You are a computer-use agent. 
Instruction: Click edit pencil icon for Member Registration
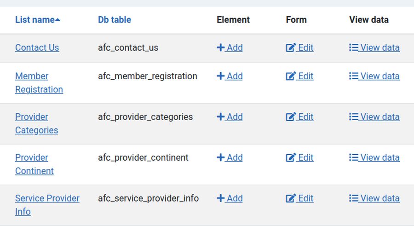(291, 76)
